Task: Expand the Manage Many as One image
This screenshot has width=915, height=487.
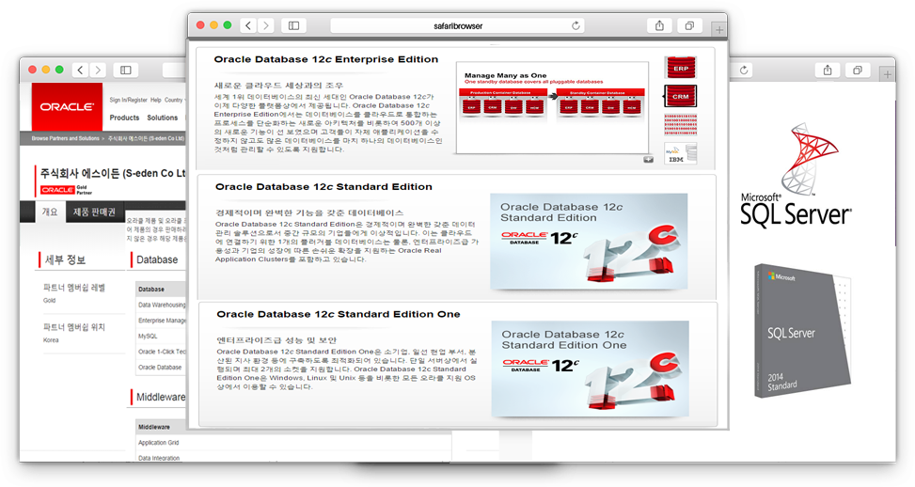Action: 648,159
